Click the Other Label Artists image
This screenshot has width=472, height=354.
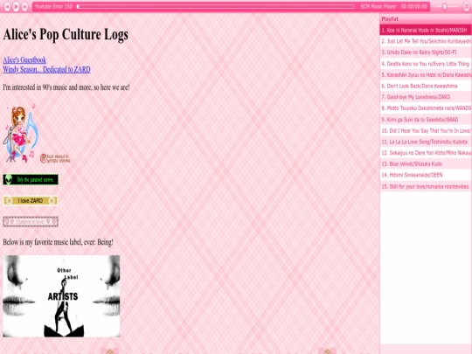tap(61, 296)
